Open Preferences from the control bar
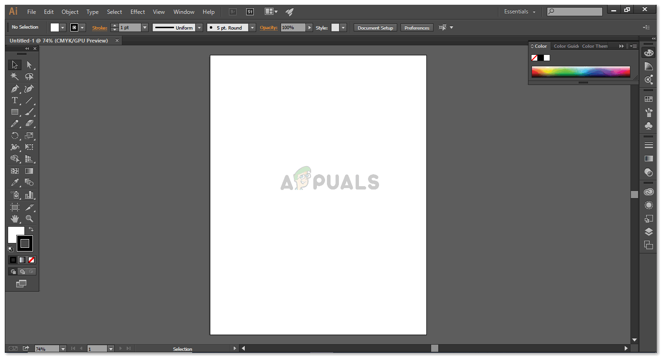662x358 pixels. [x=417, y=28]
